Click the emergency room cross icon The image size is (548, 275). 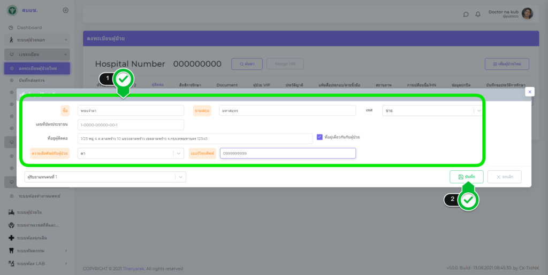[11, 238]
